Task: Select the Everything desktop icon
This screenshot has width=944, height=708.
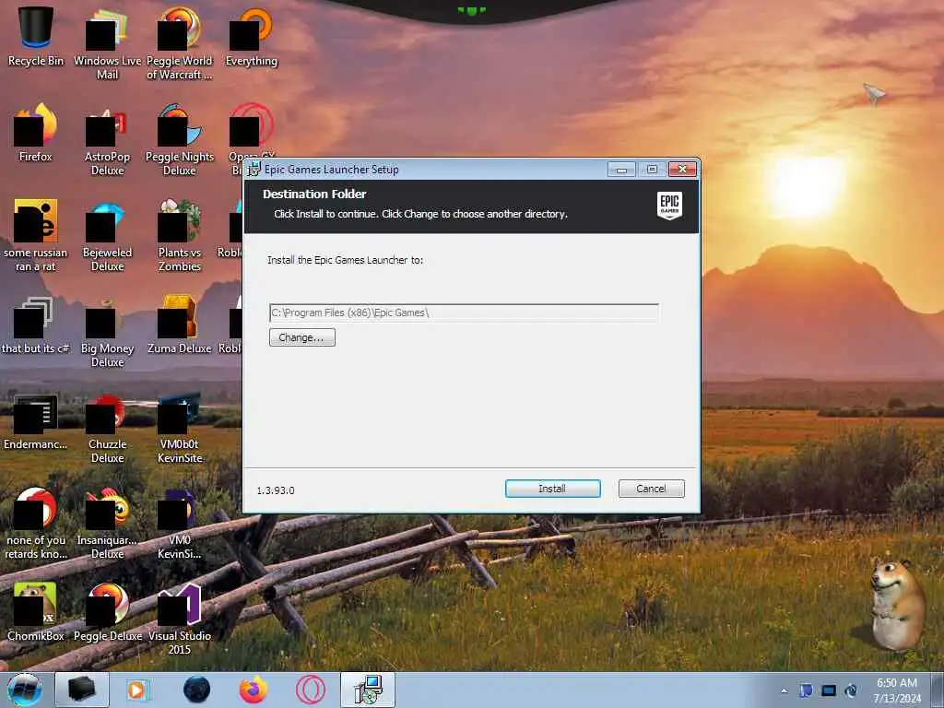Action: pos(252,36)
